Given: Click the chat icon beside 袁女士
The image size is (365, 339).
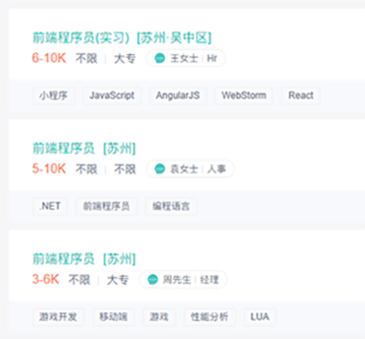Looking at the screenshot, I should (x=160, y=169).
